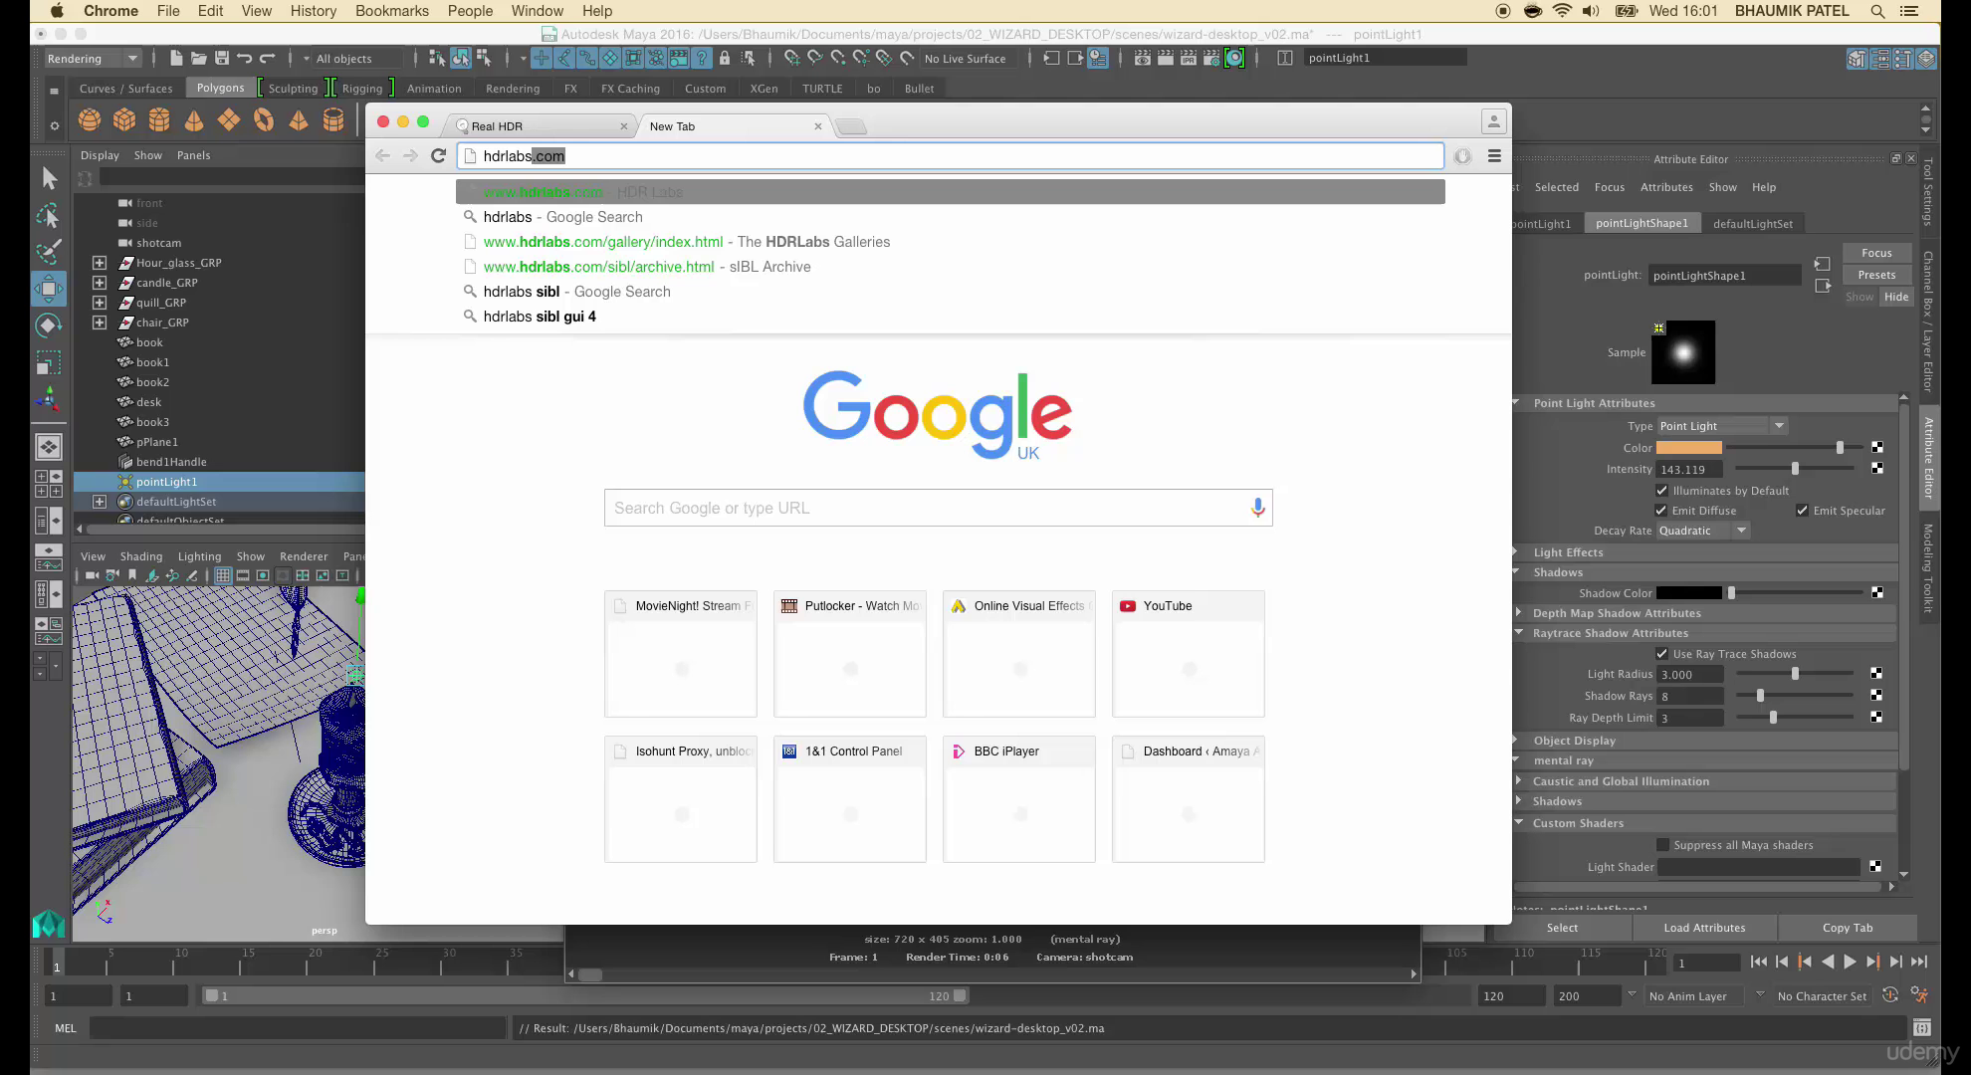1971x1075 pixels.
Task: Toggle Emit Specular checkbox
Action: click(1802, 510)
